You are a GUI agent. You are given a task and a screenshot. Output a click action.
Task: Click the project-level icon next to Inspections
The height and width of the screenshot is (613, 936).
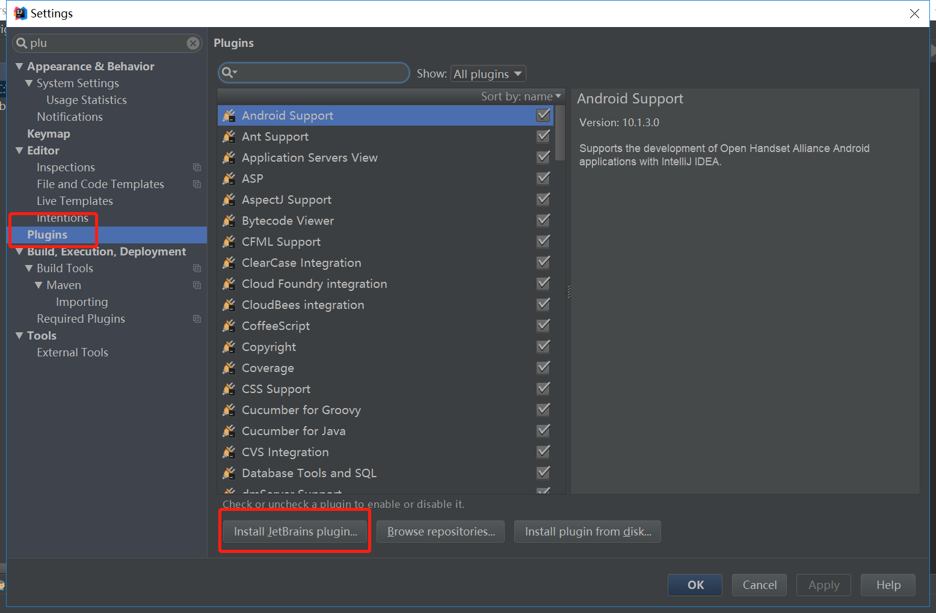tap(197, 167)
